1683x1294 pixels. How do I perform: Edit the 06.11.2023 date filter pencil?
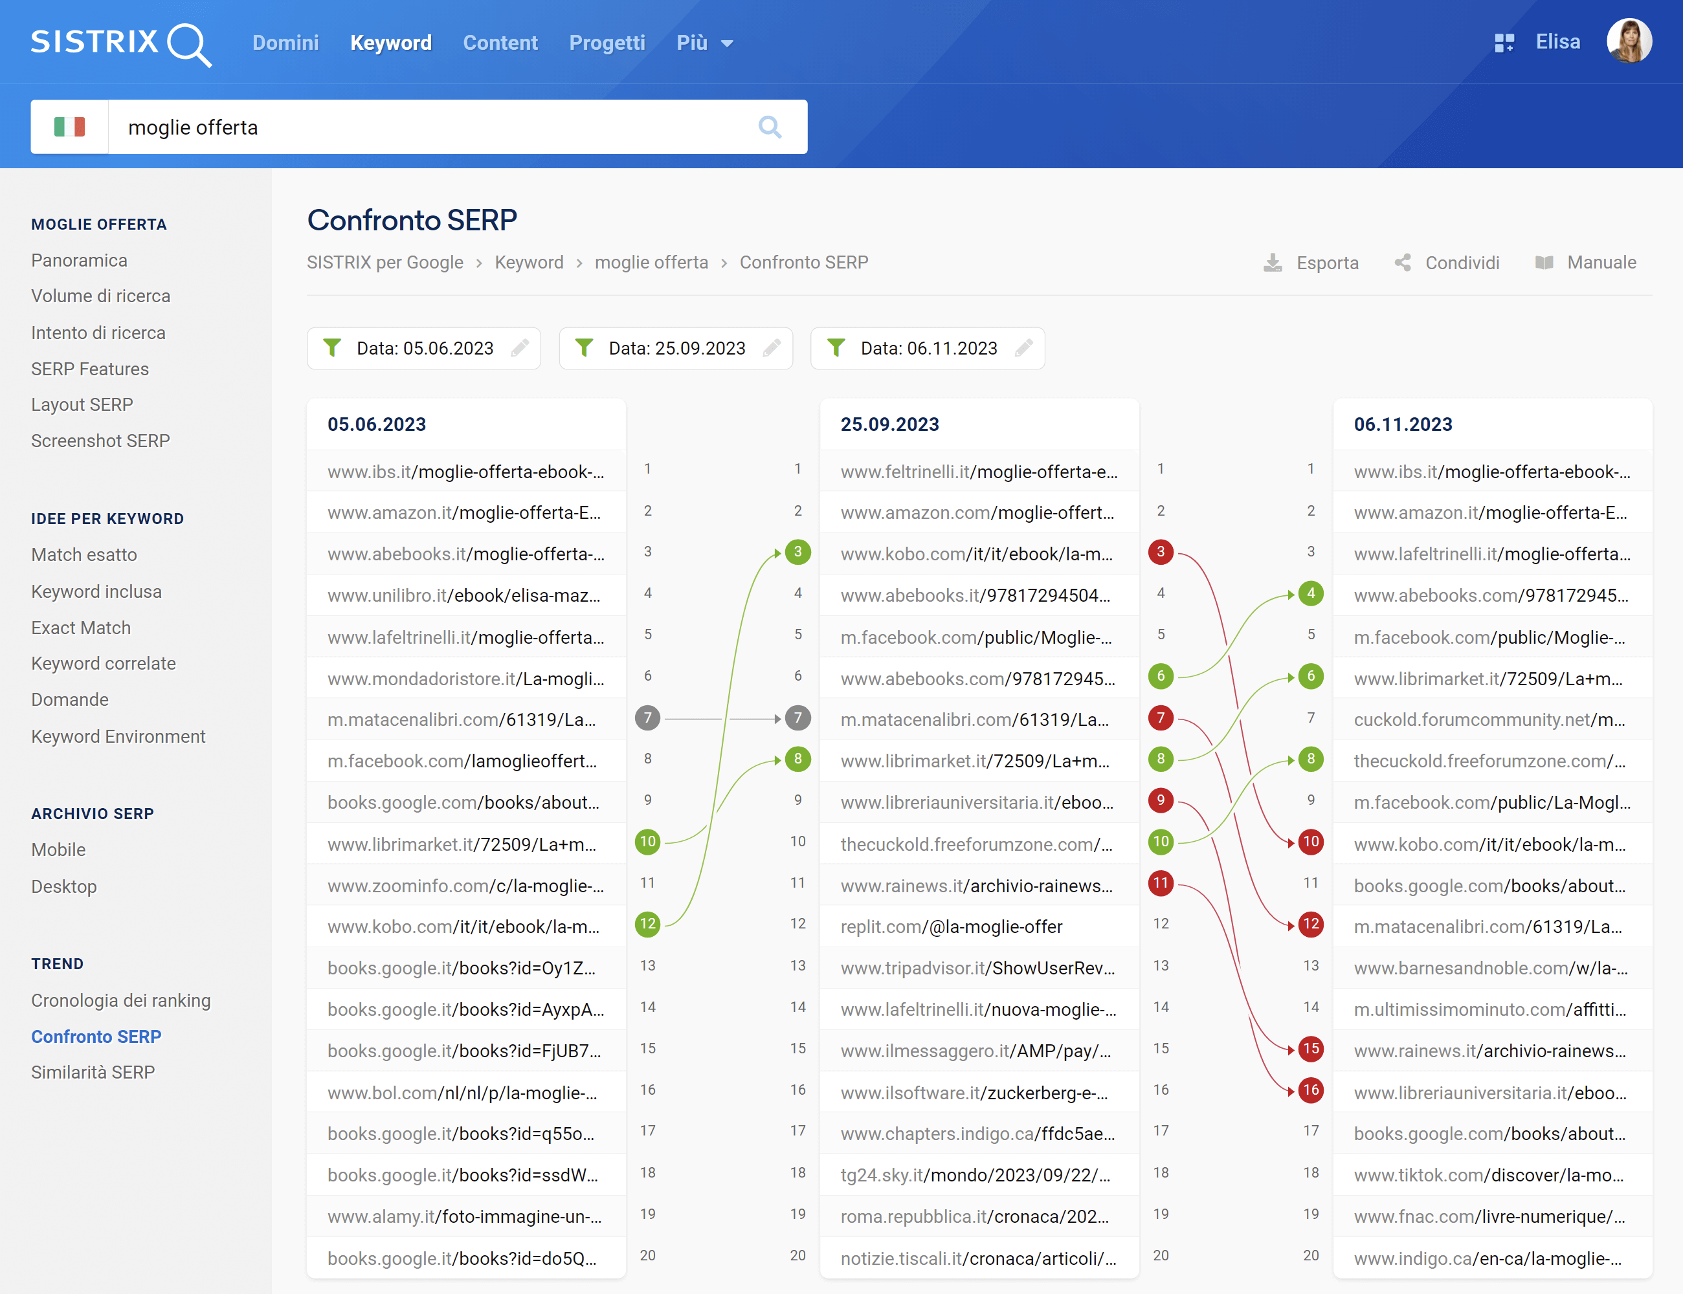point(1024,348)
